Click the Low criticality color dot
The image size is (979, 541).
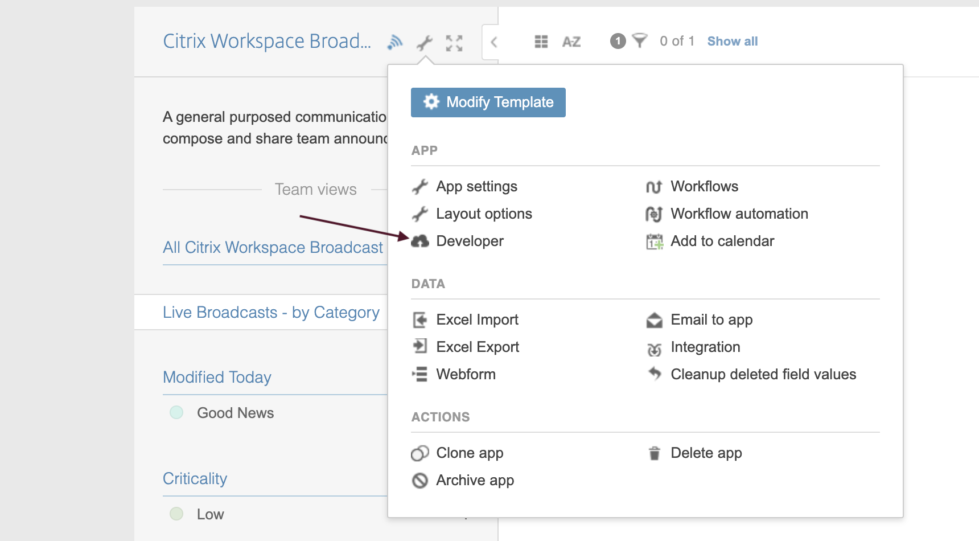coord(176,514)
